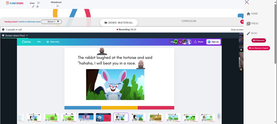
Task: Click the red recording dot indicator
Action: 117,30
